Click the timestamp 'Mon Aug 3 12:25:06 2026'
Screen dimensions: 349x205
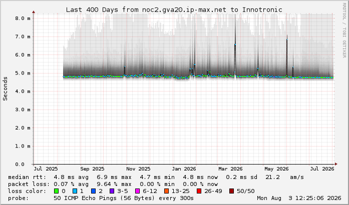tap(299, 198)
